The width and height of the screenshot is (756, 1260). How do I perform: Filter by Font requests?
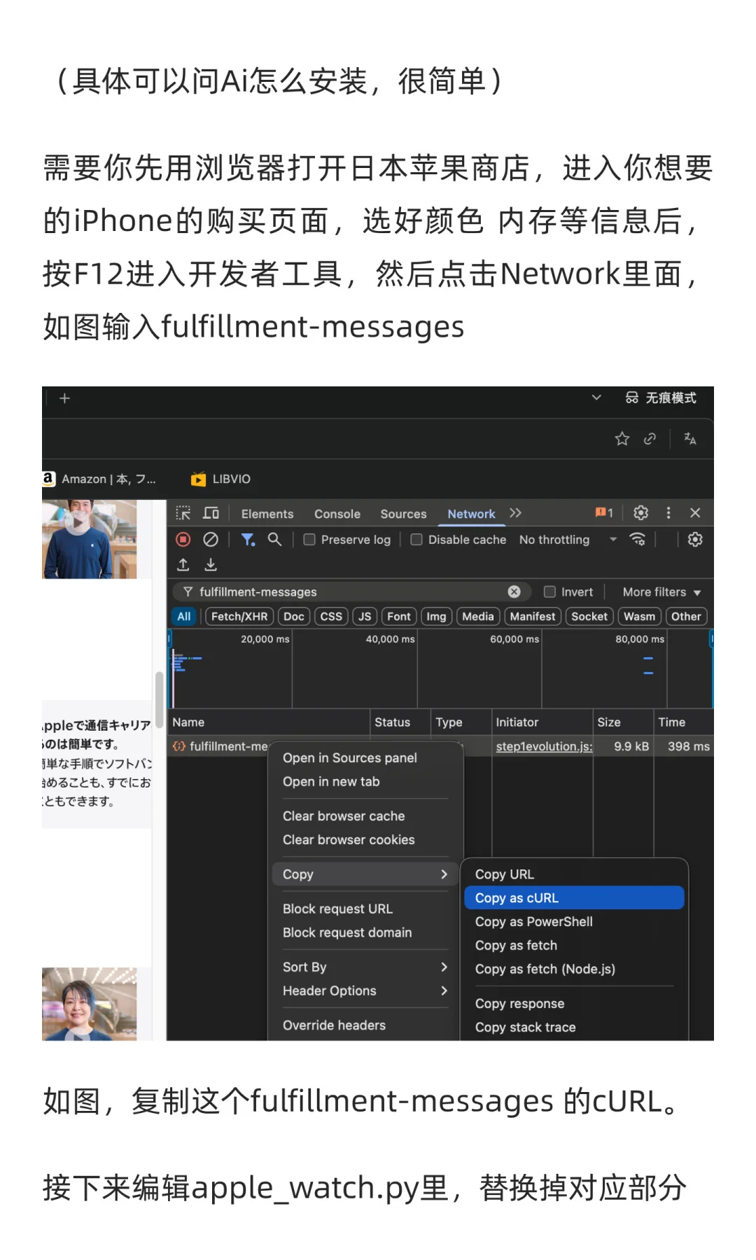[399, 617]
